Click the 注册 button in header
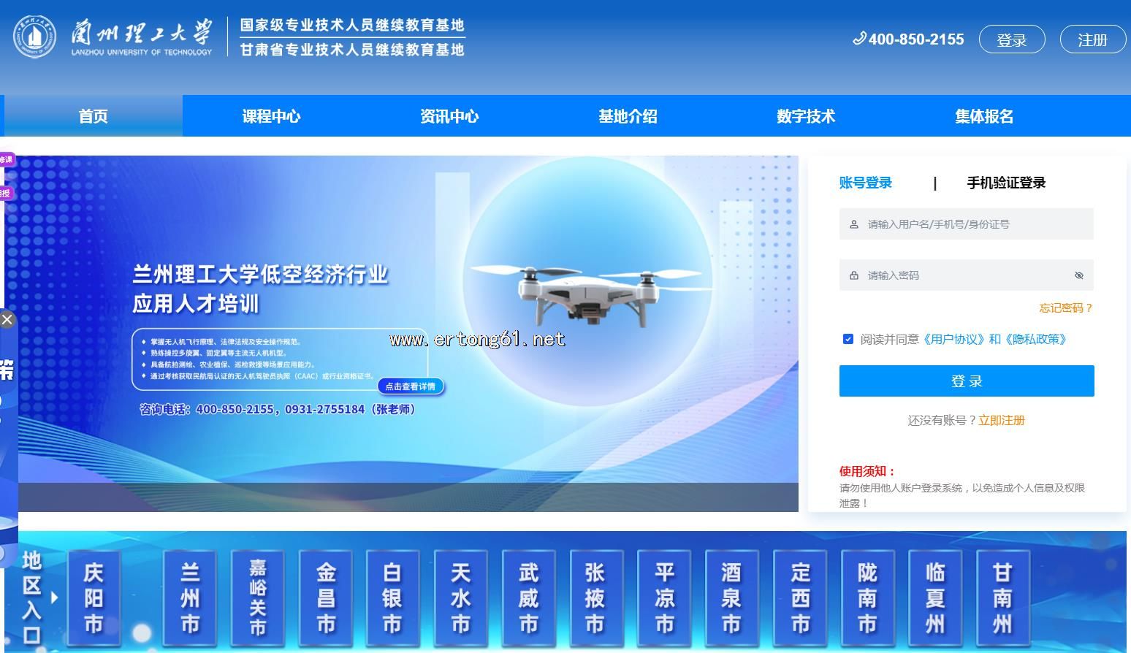Viewport: 1131px width, 653px height. tap(1092, 39)
